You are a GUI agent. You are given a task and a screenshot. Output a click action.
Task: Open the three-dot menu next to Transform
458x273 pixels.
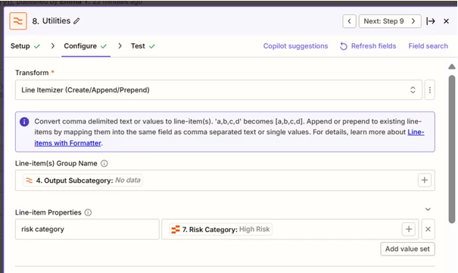(x=430, y=89)
